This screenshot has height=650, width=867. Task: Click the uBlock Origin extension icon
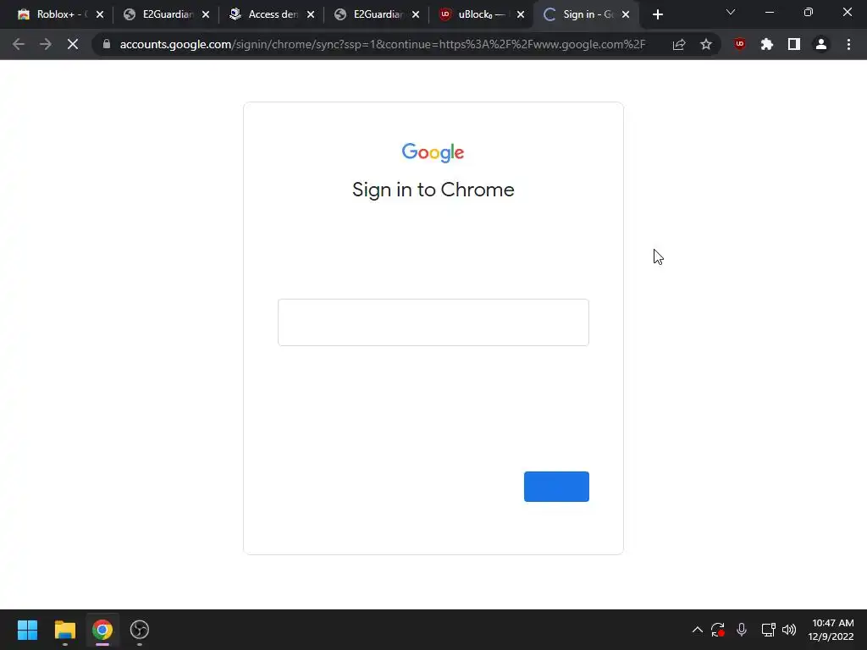point(740,44)
